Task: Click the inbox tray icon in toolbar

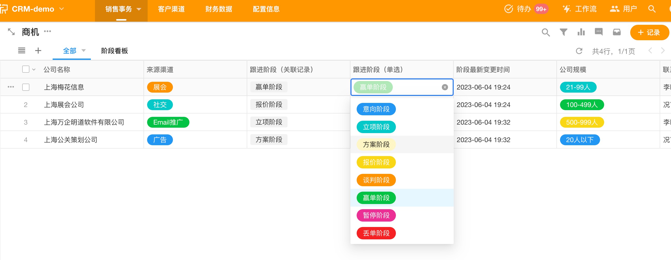Action: coord(617,32)
